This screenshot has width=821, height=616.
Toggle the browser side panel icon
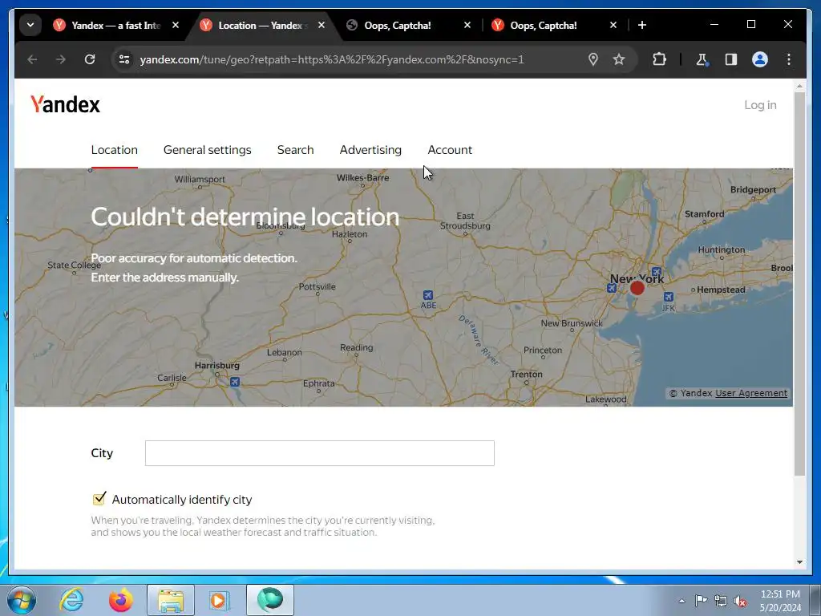(x=731, y=59)
